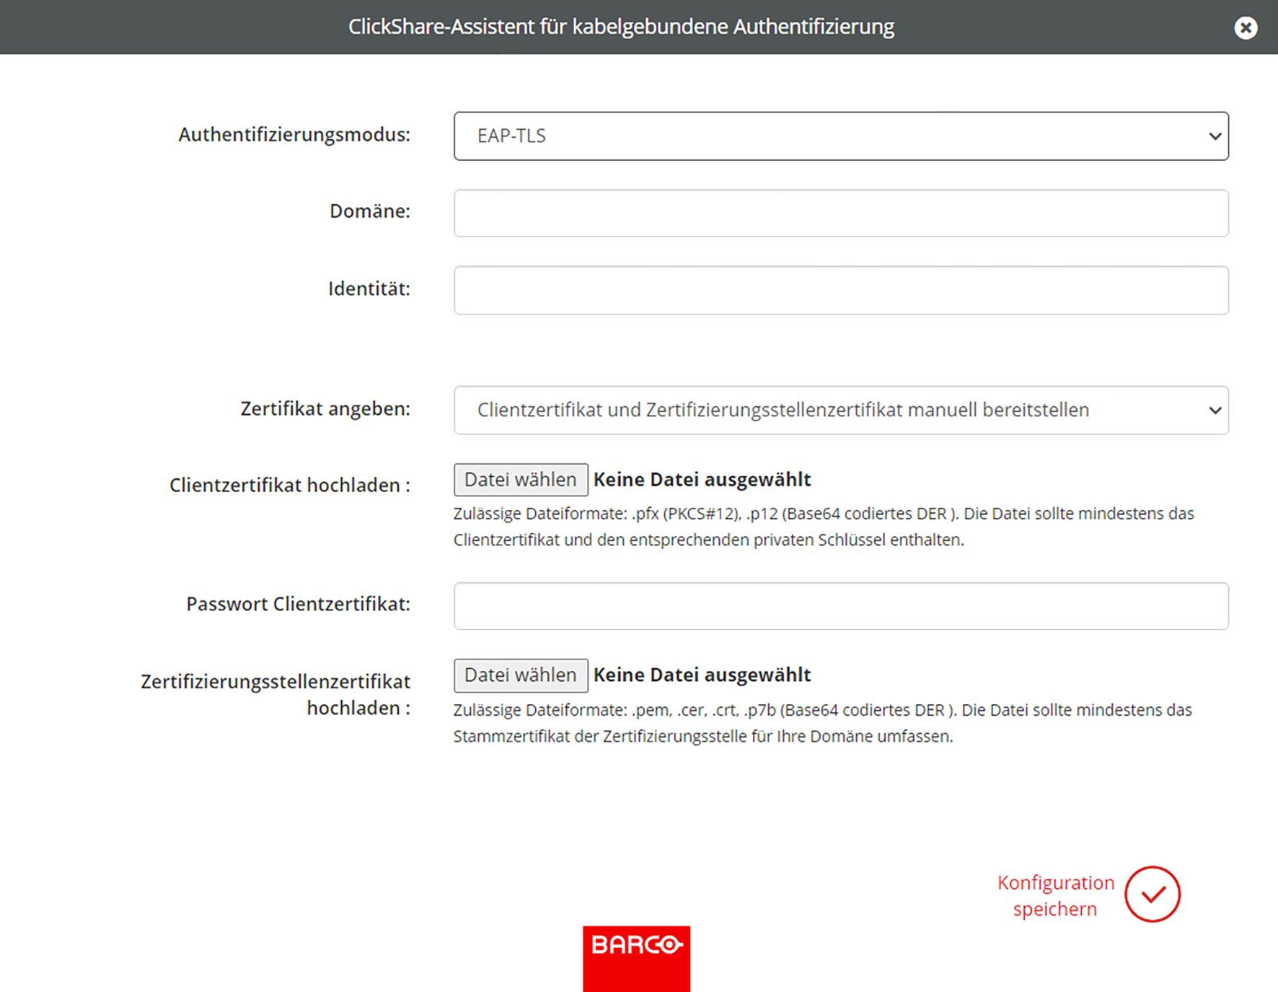Screen dimensions: 1278x992
Task: Focus the Identität input field
Action: 841,290
